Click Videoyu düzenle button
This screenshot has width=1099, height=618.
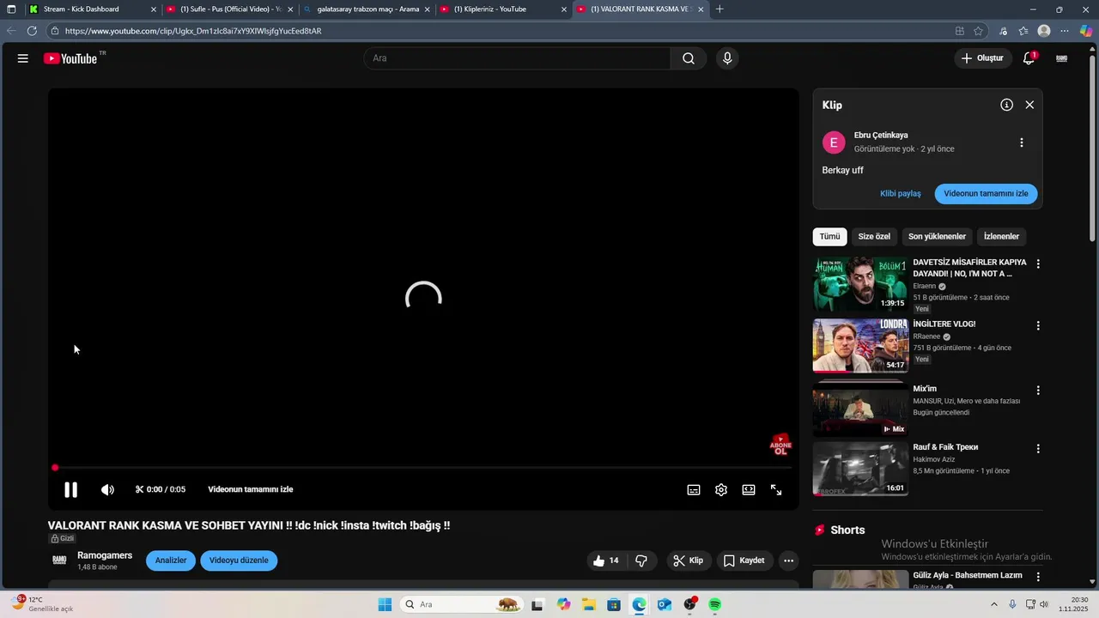tap(239, 560)
